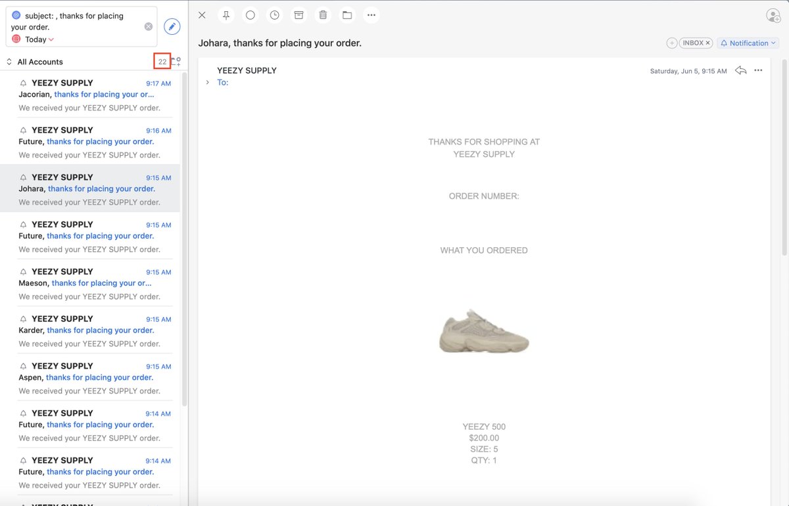
Task: Compose a new email with the pencil button
Action: pyautogui.click(x=172, y=26)
